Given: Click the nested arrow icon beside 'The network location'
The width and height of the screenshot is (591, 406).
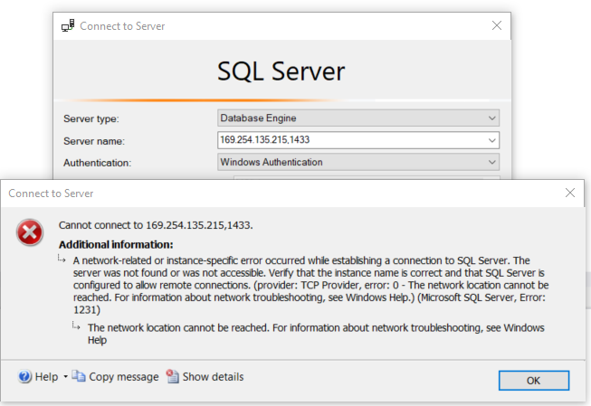Looking at the screenshot, I should [76, 326].
